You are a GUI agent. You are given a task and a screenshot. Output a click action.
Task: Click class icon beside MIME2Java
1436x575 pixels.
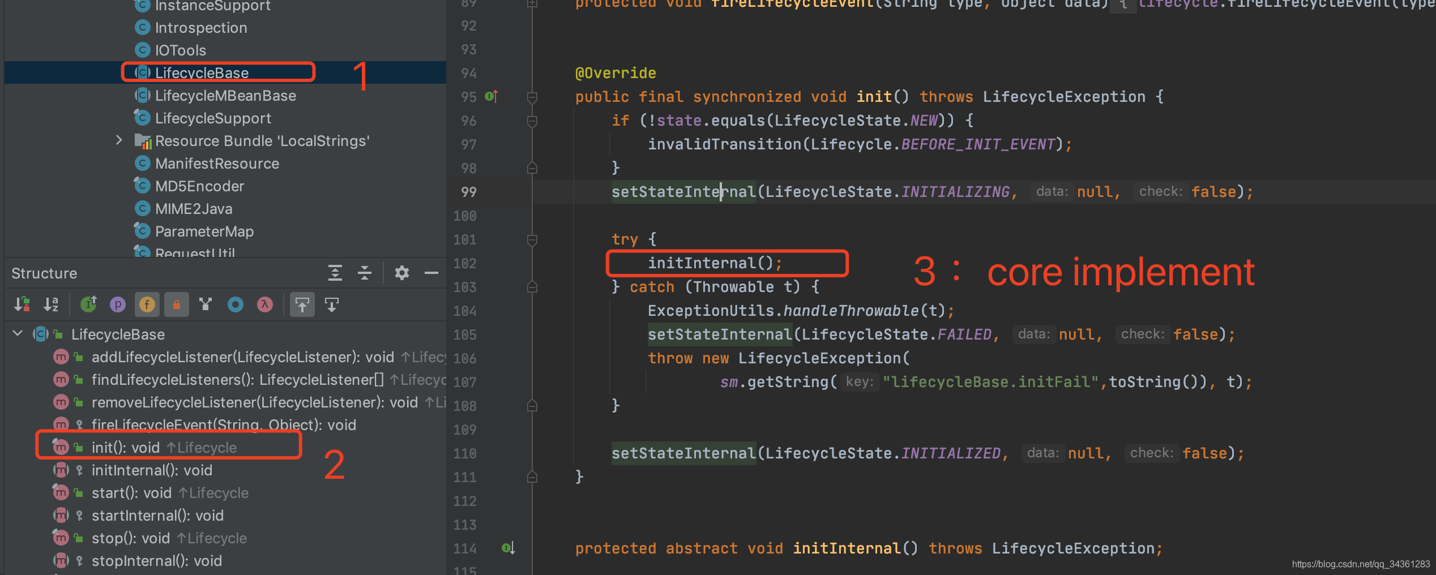143,208
